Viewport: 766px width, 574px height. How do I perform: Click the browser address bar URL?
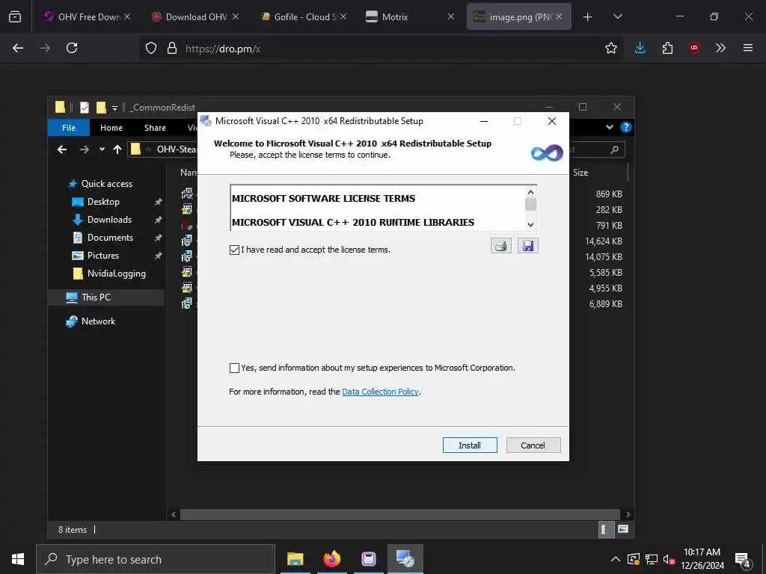[x=223, y=49]
